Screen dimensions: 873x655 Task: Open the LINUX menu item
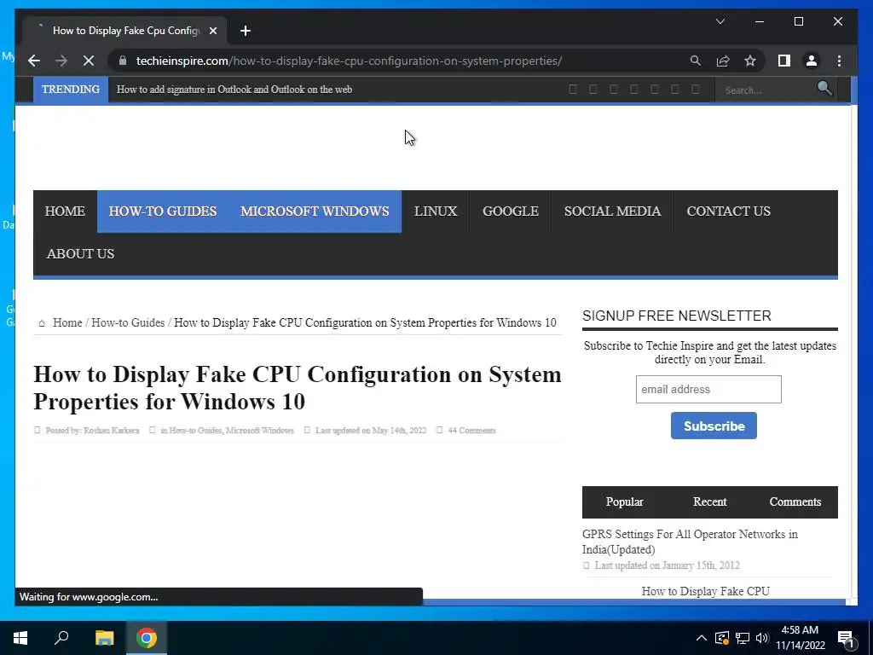(x=436, y=212)
